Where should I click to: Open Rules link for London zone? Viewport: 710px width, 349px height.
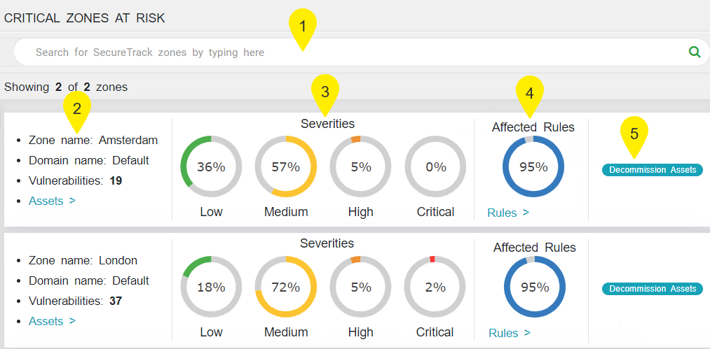coord(510,333)
